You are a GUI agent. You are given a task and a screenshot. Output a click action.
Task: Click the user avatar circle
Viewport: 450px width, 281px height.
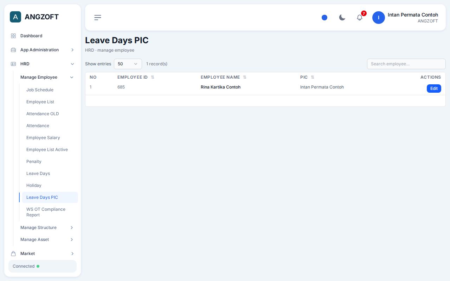[379, 18]
